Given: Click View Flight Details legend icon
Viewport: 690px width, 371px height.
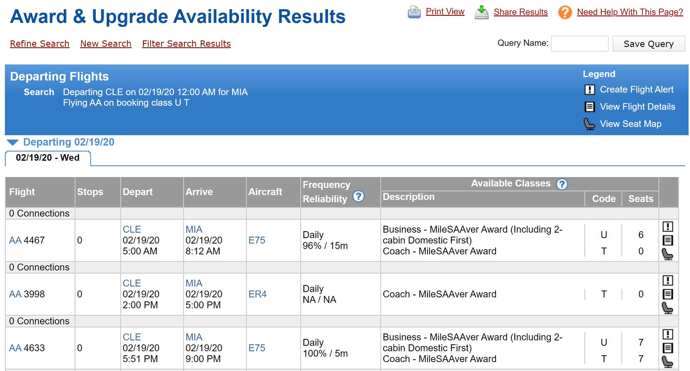Looking at the screenshot, I should 590,107.
